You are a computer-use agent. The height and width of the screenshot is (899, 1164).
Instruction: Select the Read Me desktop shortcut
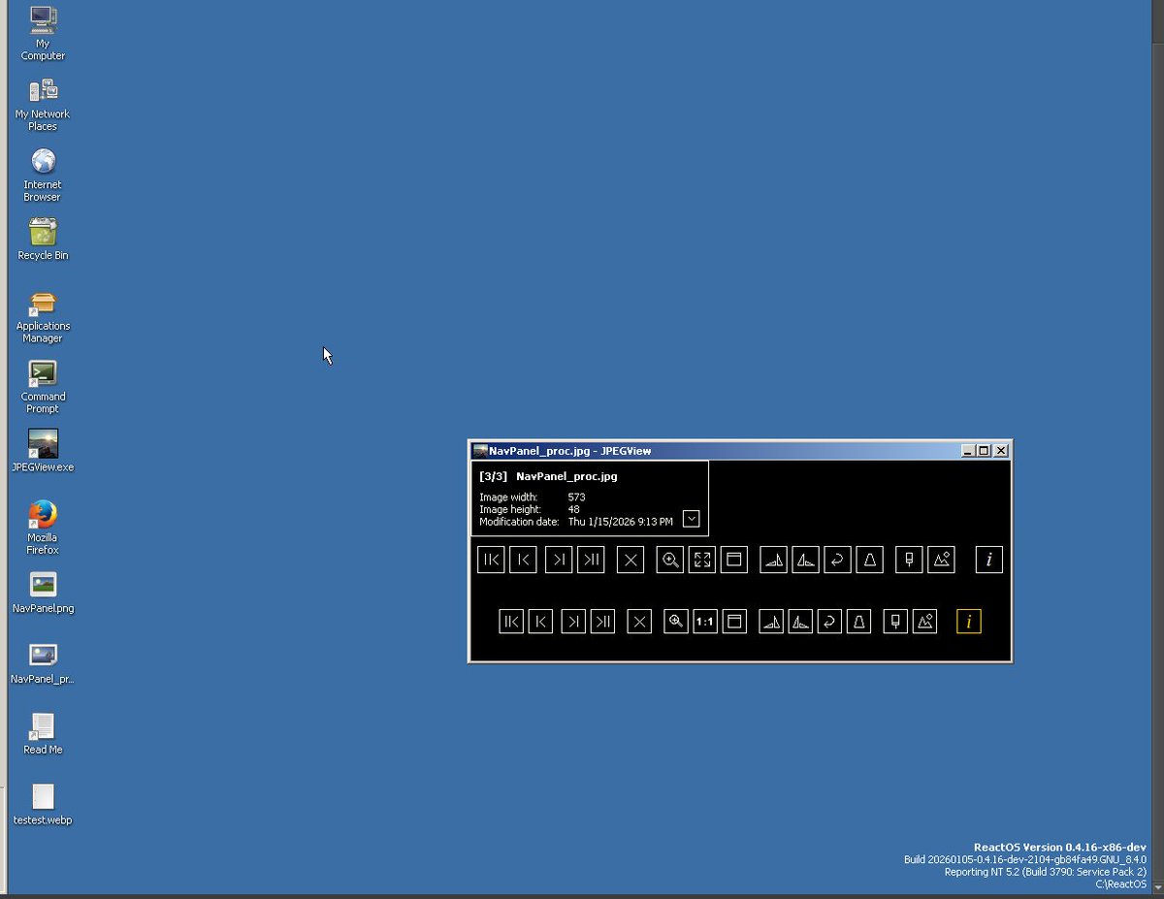tap(43, 734)
